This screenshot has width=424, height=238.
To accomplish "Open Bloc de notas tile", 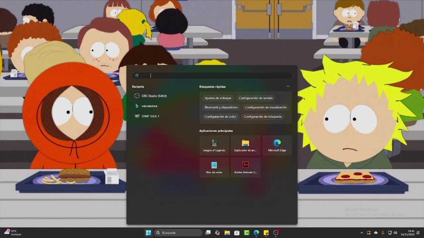I will point(214,167).
